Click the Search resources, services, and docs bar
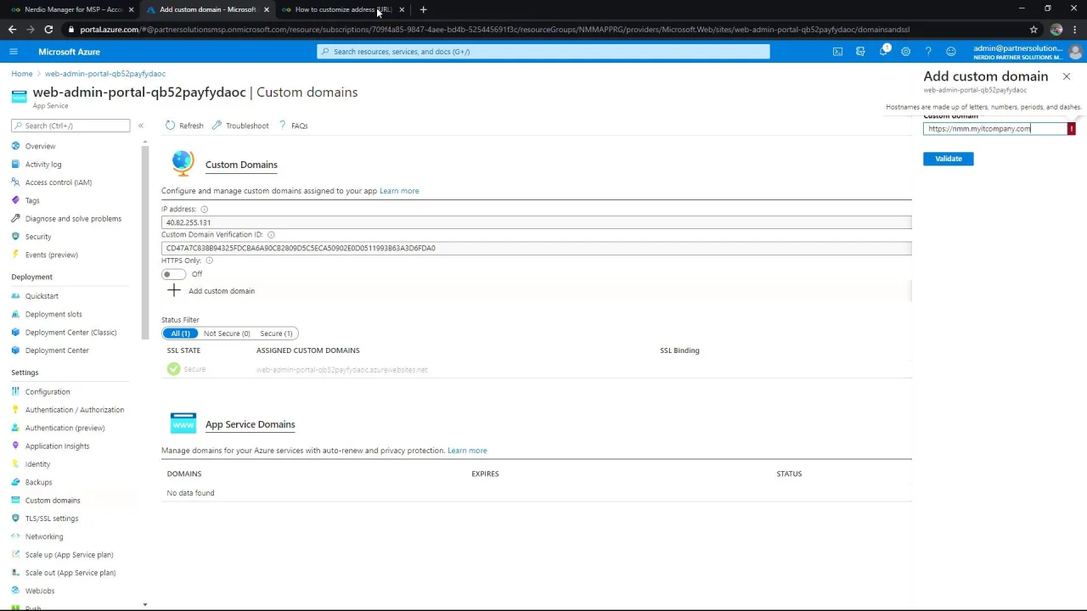This screenshot has height=611, width=1087. tap(543, 52)
